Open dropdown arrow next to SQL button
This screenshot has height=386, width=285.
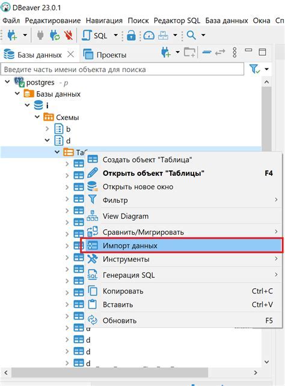pyautogui.click(x=115, y=35)
